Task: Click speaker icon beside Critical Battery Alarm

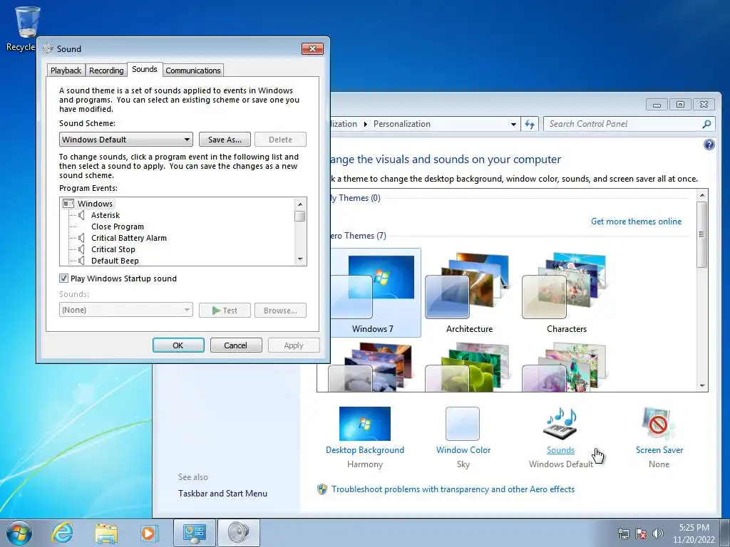Action: [81, 238]
